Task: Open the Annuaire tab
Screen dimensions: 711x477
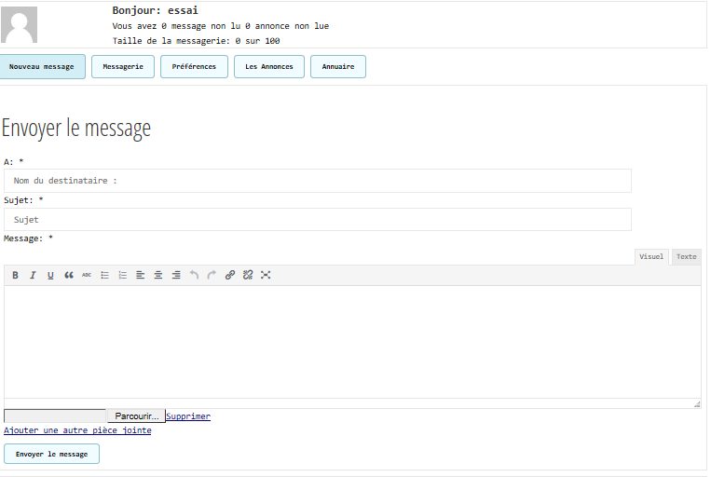Action: click(338, 67)
